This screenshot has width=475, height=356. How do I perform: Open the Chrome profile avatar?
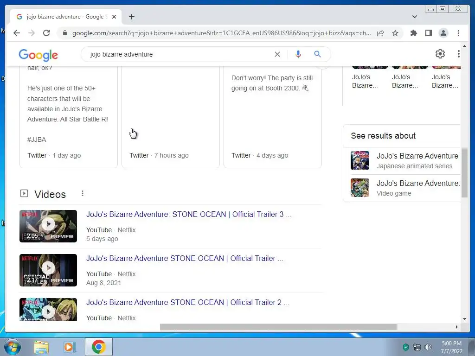(x=443, y=33)
